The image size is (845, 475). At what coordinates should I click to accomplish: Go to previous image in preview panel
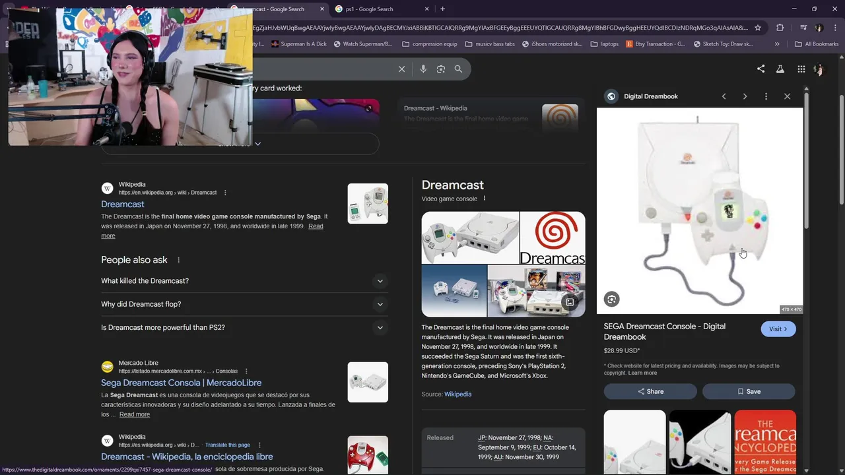click(724, 96)
